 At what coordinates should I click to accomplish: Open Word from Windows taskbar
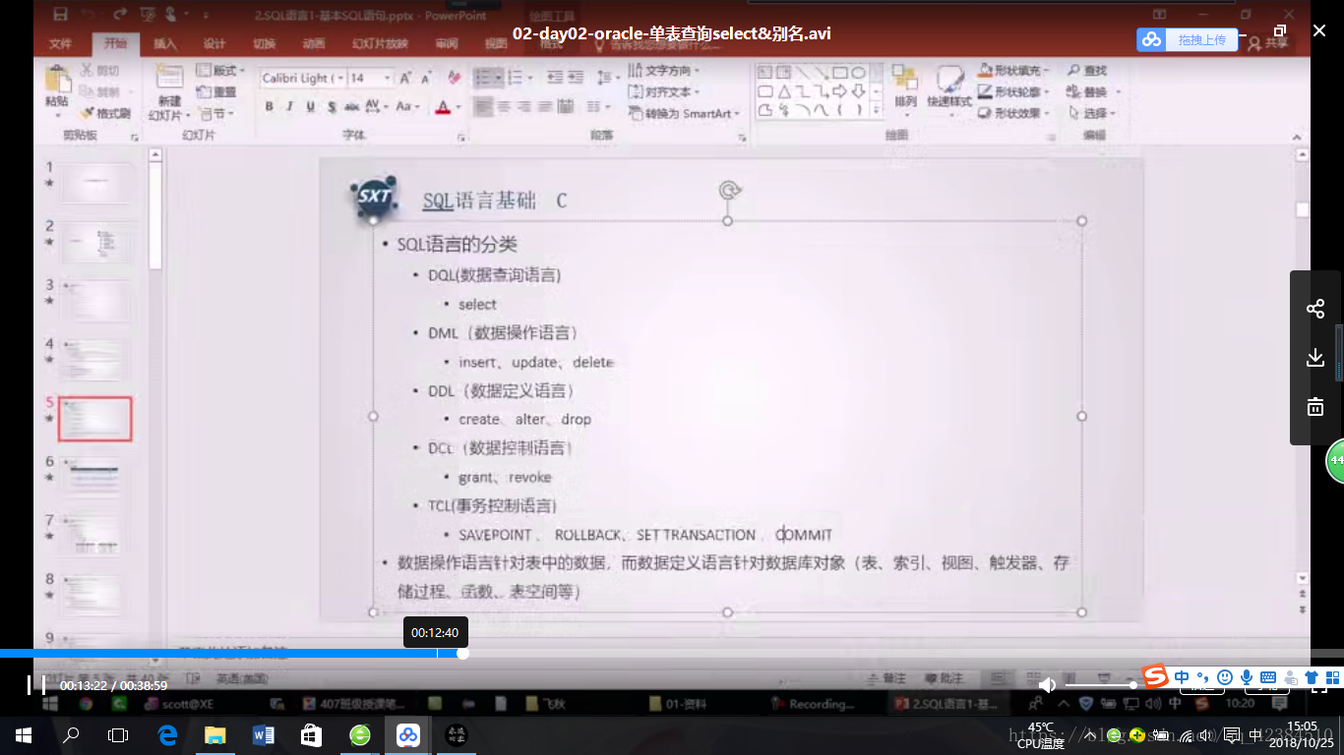(263, 734)
